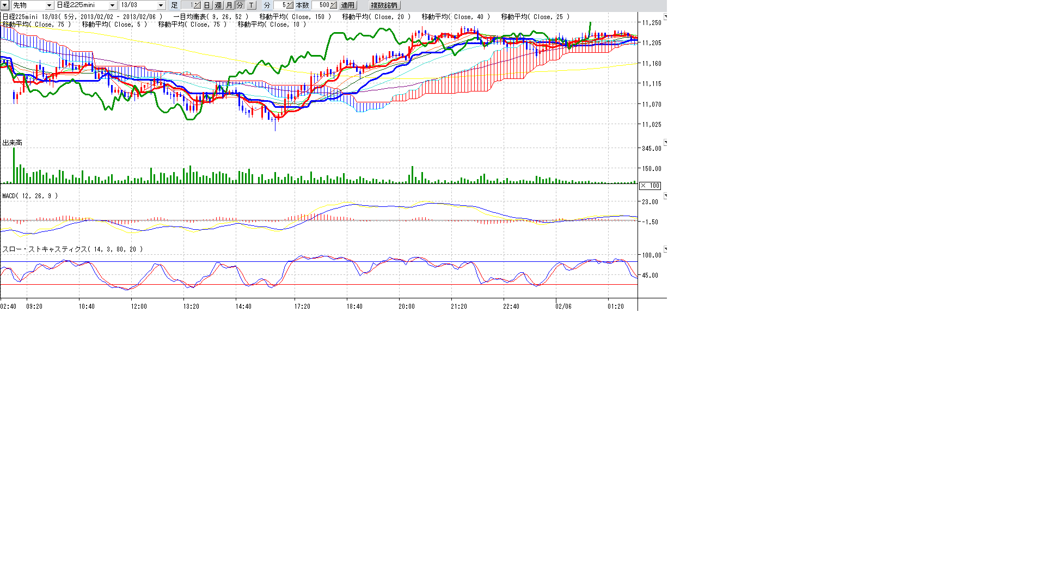The width and height of the screenshot is (1054, 588).
Task: Click the bar count input field showing 500
Action: [x=321, y=5]
